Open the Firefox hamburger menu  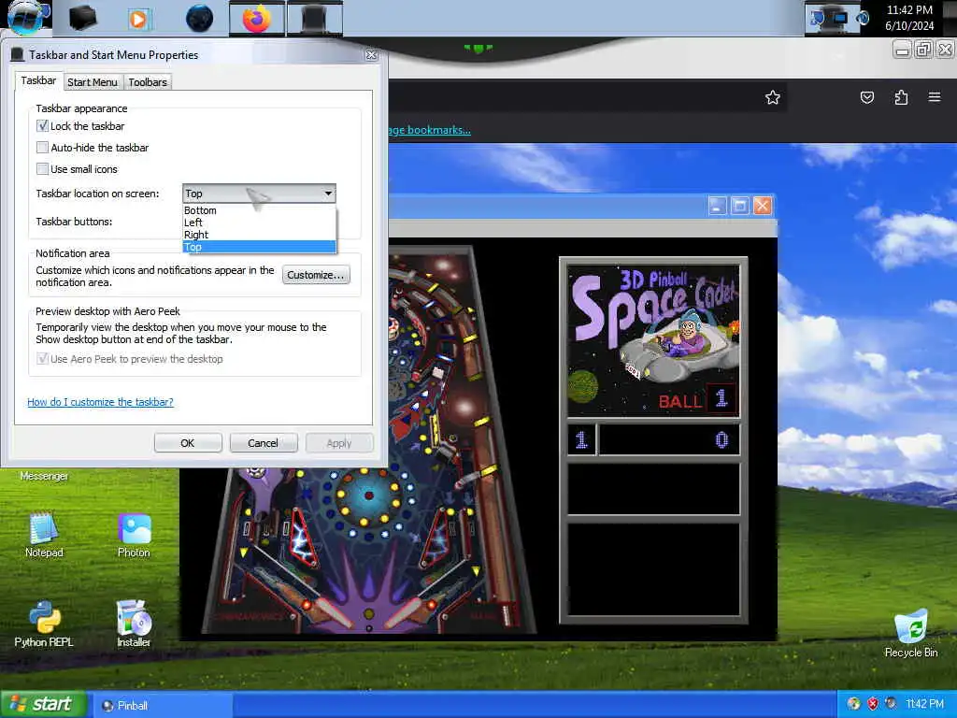(934, 96)
